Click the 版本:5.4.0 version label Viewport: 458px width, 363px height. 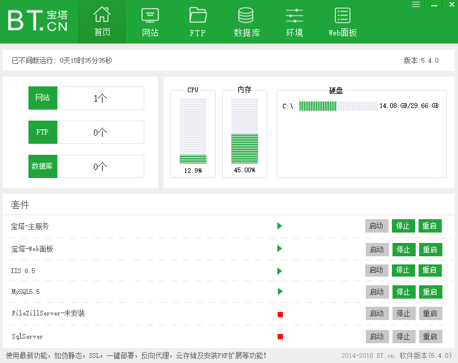(x=421, y=60)
